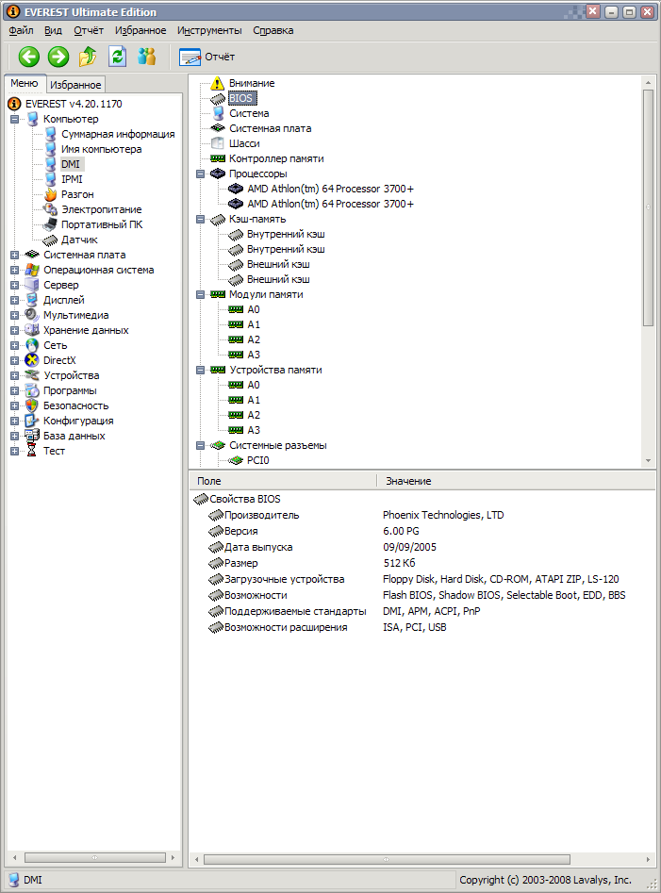Viewport: 661px width, 893px height.
Task: Select the PCI0 slot item
Action: (x=258, y=461)
